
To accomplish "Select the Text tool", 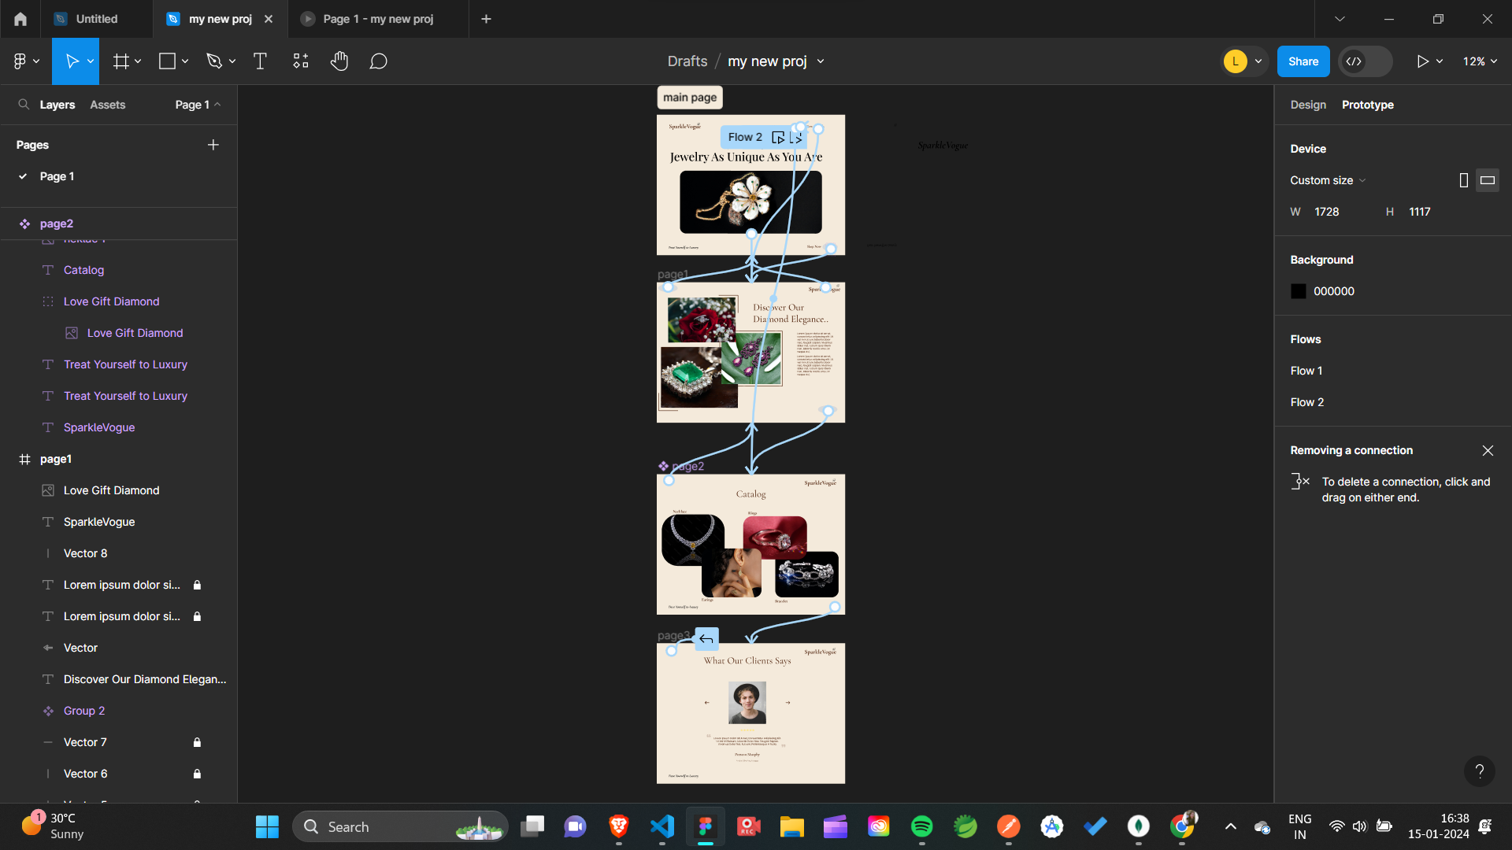I will (260, 61).
